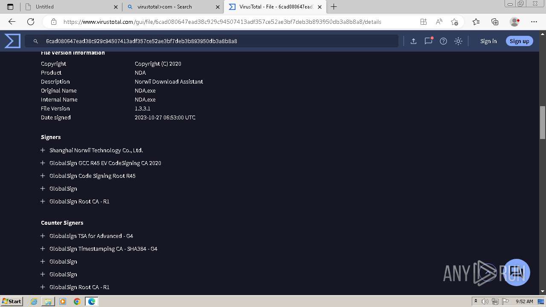
Task: Open Google Chrome from taskbar
Action: pyautogui.click(x=77, y=301)
